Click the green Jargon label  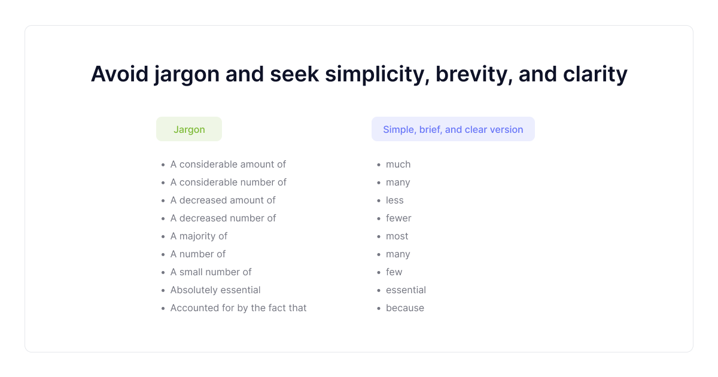tap(189, 129)
